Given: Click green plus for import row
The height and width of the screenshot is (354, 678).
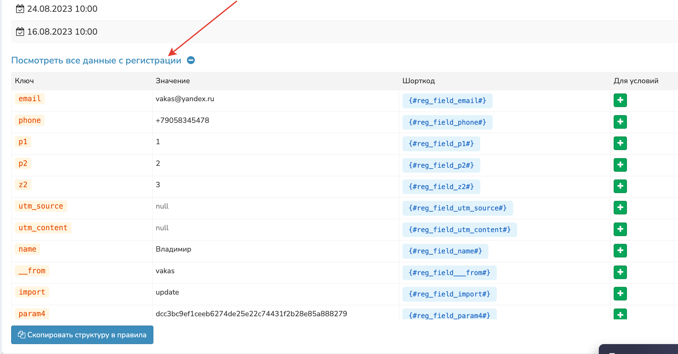Looking at the screenshot, I should click(620, 294).
